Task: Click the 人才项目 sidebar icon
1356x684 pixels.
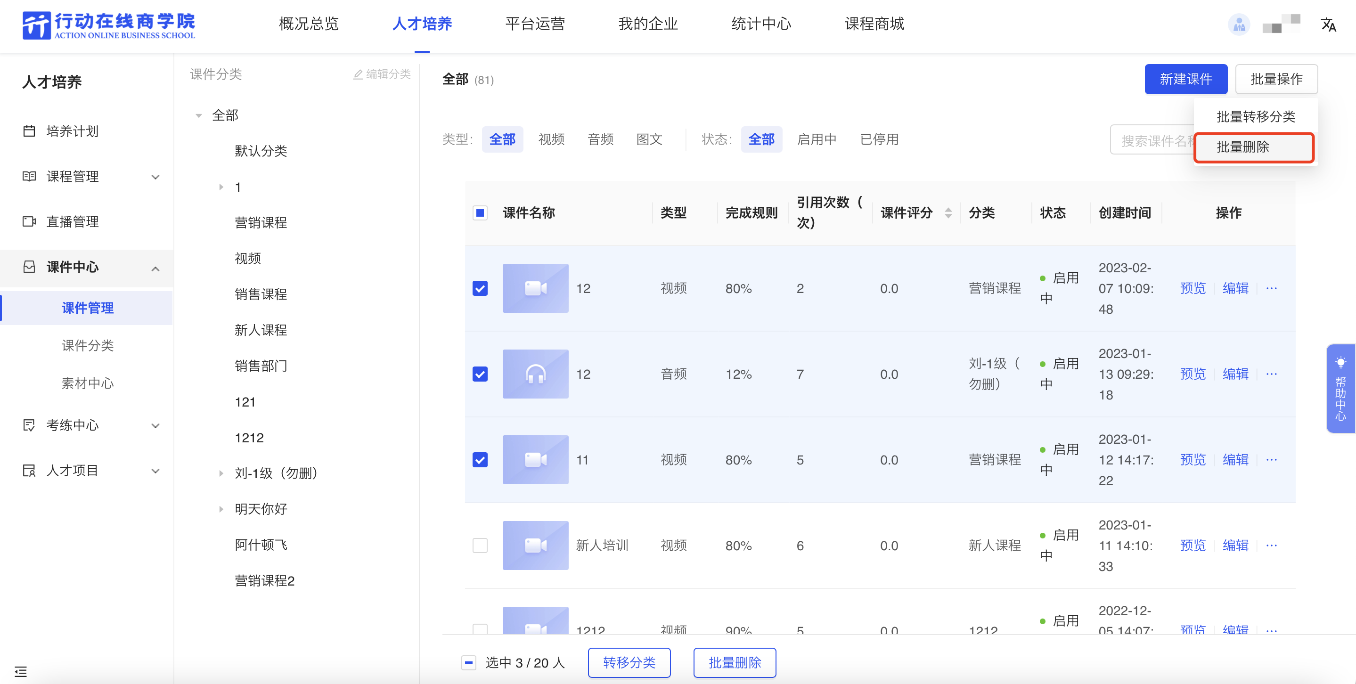Action: pos(29,471)
